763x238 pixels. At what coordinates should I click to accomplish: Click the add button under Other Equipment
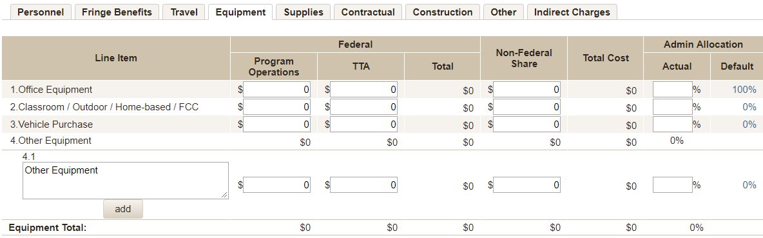pos(123,209)
